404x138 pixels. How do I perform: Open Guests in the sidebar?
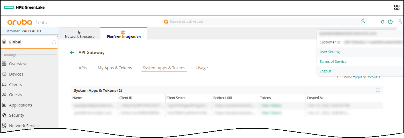coord(15,95)
